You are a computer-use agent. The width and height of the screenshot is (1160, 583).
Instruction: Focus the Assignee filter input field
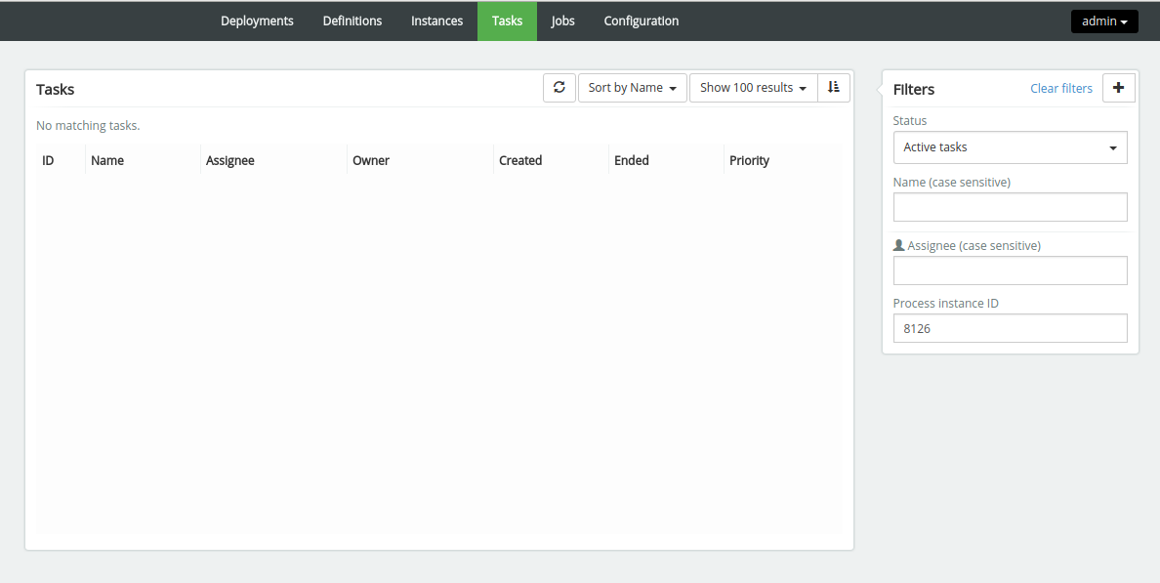point(1010,271)
